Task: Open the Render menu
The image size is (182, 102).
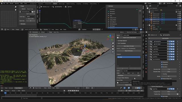Action: click(x=11, y=3)
